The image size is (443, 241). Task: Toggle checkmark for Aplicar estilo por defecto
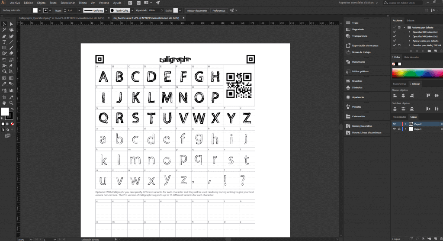click(x=395, y=41)
